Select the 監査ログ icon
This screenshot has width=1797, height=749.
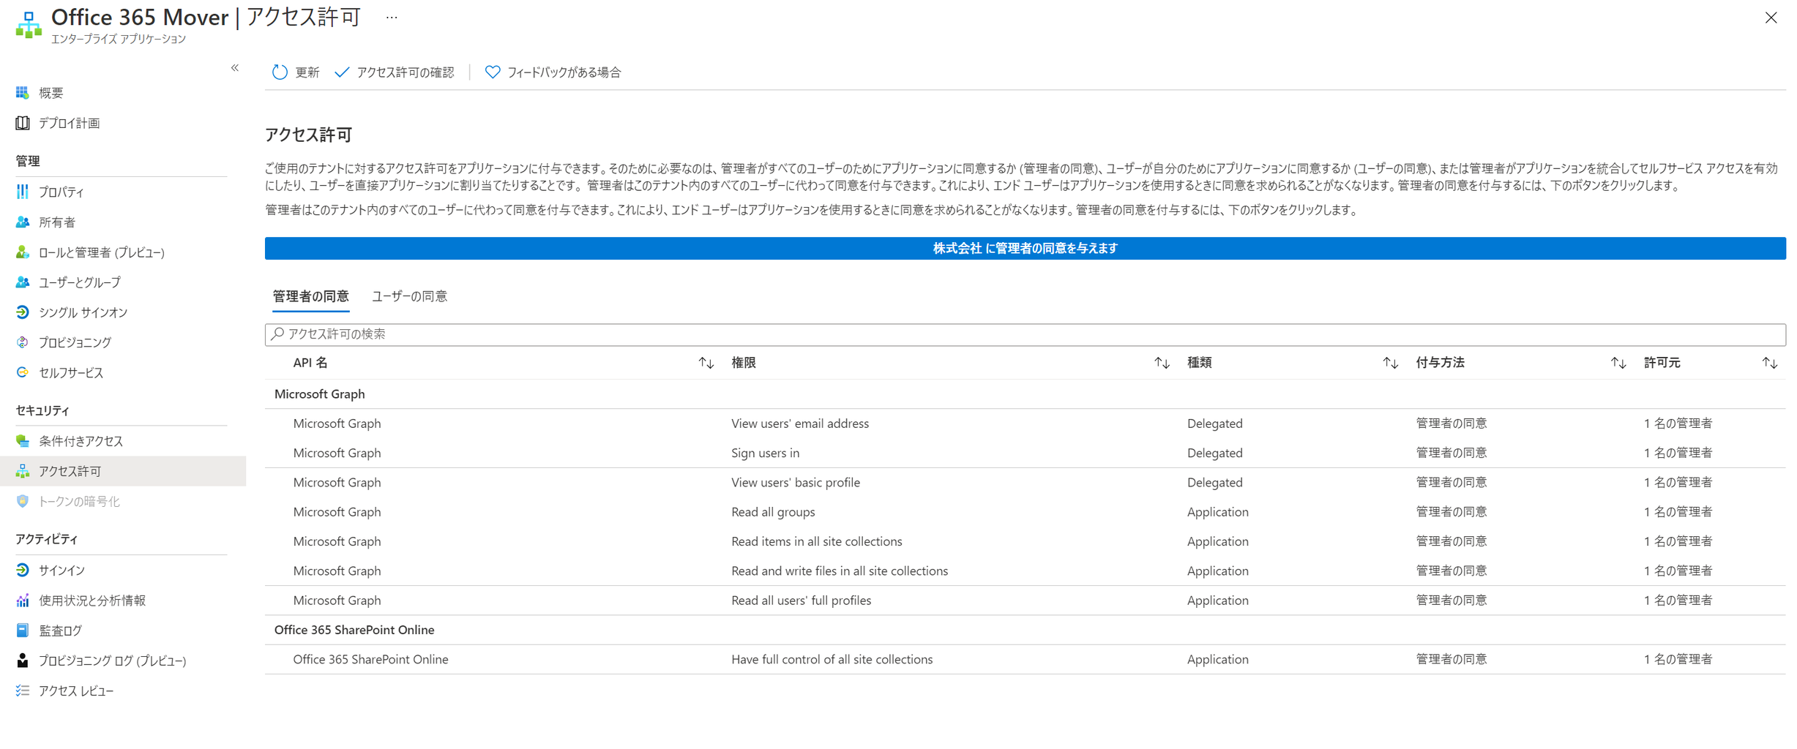click(x=23, y=631)
